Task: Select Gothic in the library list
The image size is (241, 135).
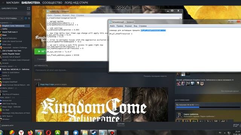Action: click(x=5, y=29)
